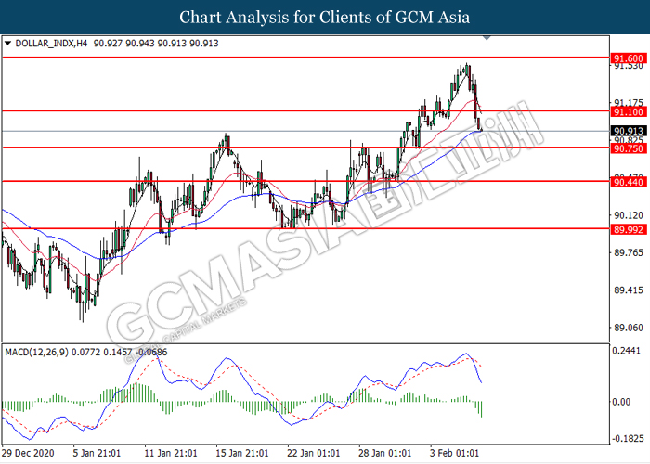This screenshot has height=464, width=650.
Task: Click the 89.765 price scale value
Action: [629, 252]
